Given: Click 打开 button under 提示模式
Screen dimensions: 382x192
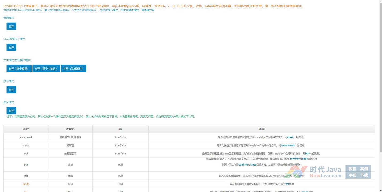Looking at the screenshot, I should tap(11, 90).
